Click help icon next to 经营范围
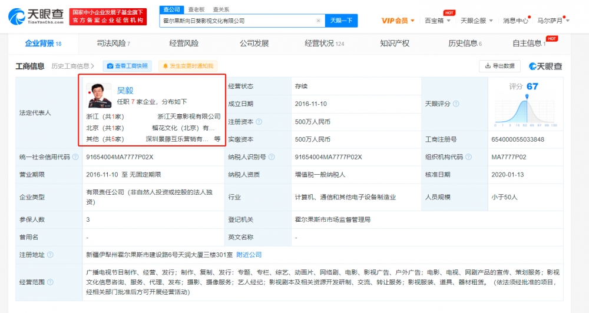Image resolution: width=589 pixels, height=313 pixels. click(x=50, y=282)
